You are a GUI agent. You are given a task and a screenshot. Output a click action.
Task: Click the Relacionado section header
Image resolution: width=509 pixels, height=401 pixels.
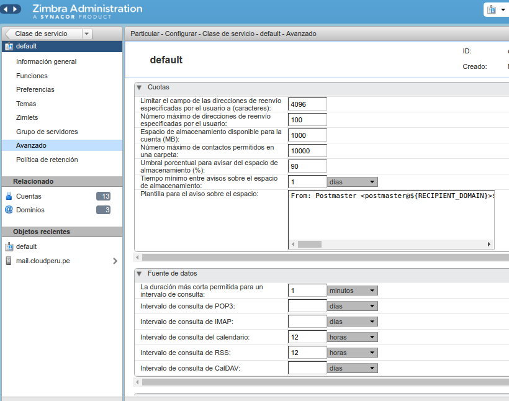pyautogui.click(x=62, y=181)
